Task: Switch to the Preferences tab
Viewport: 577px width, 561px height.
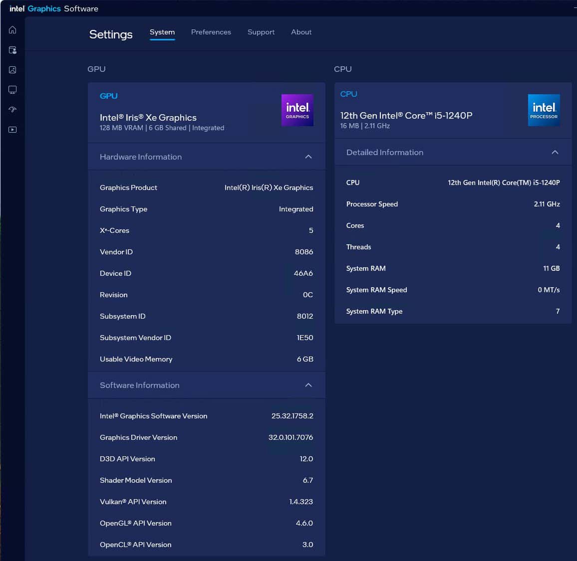Action: point(211,32)
